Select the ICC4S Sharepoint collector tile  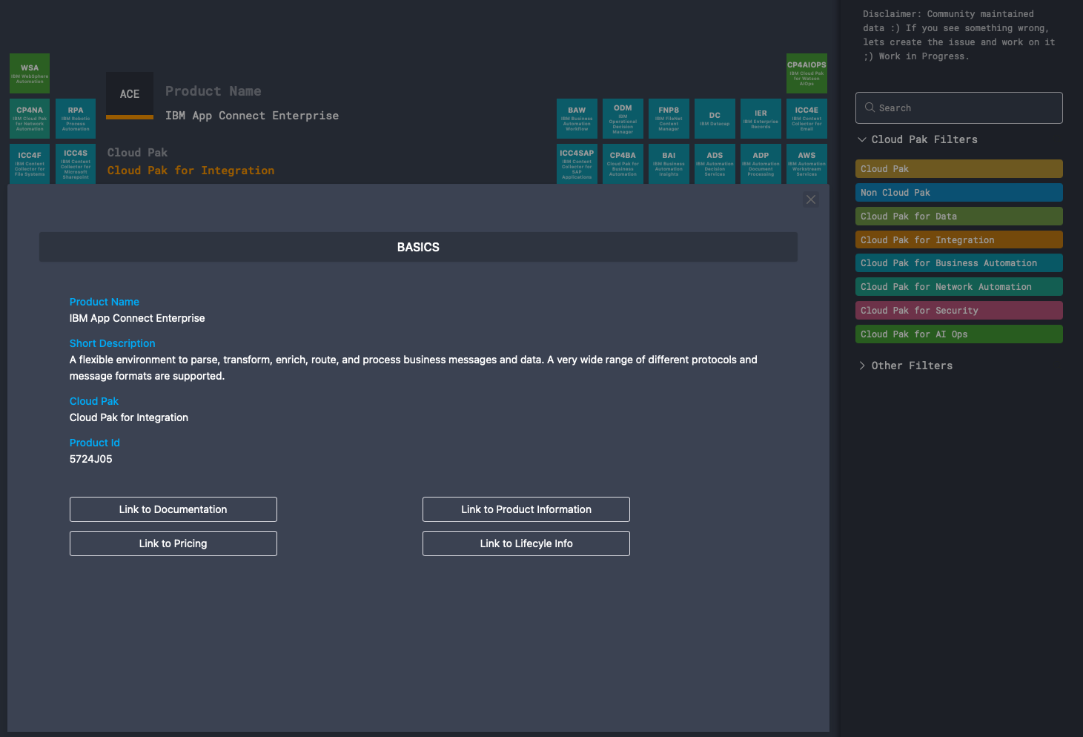[76, 164]
